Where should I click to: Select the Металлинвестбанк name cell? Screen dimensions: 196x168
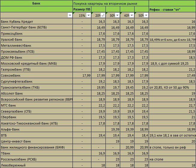point(36,46)
